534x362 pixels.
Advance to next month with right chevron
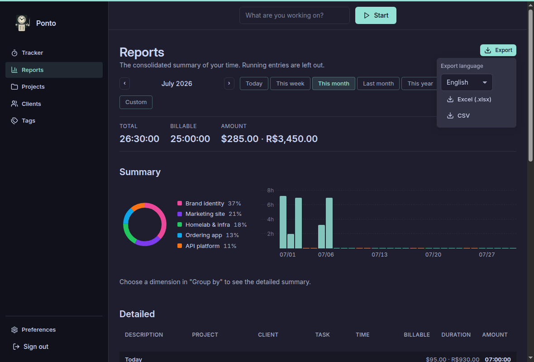click(x=229, y=83)
